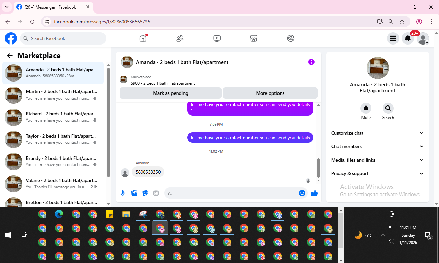Choose a GIF with the GIF icon
439x263 pixels.
(x=156, y=193)
